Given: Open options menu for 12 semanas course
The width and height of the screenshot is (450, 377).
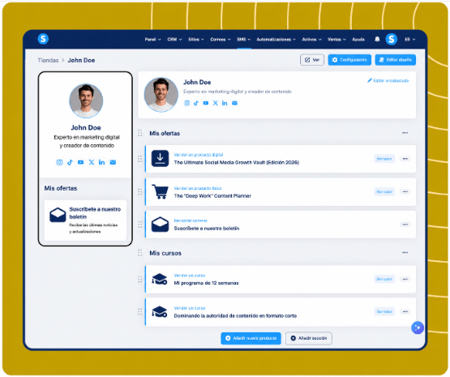Looking at the screenshot, I should coord(405,279).
